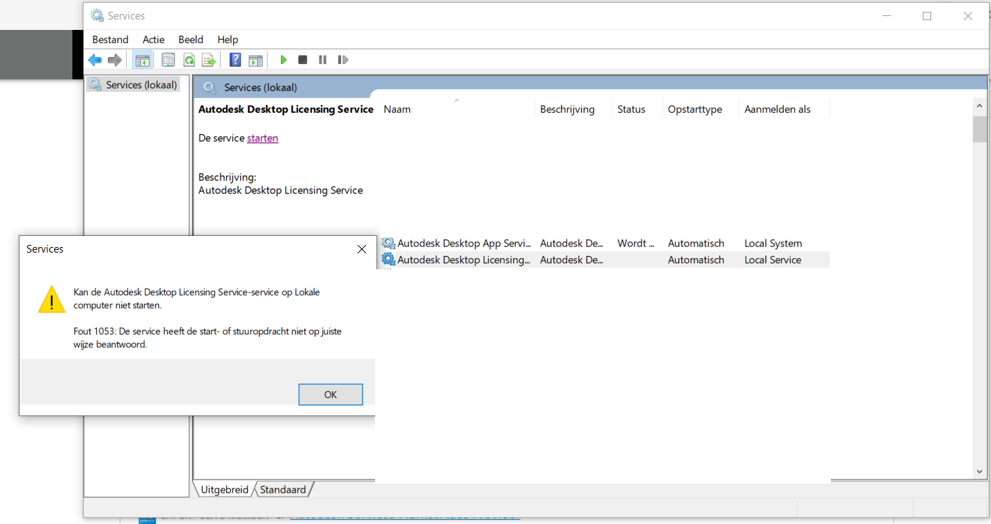Export the list via toolbar icon
Viewport: 991px width, 524px height.
[x=208, y=60]
